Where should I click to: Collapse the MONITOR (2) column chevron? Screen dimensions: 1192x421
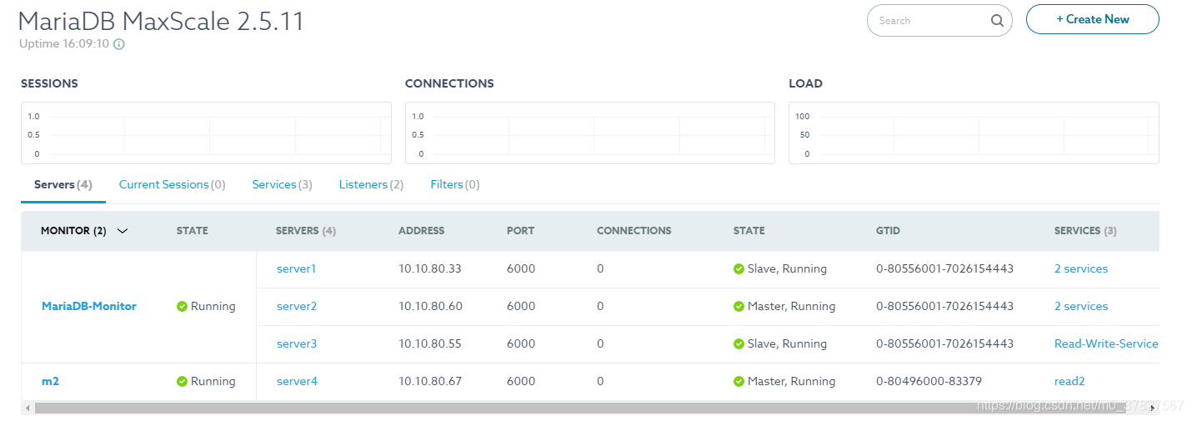[x=123, y=231]
